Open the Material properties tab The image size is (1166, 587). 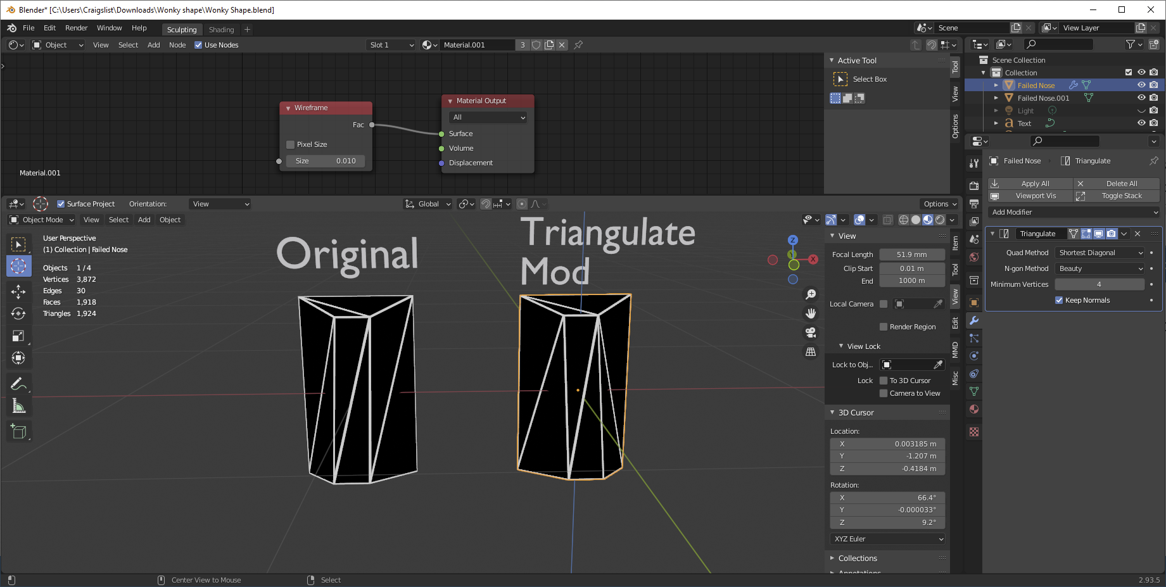pyautogui.click(x=974, y=409)
